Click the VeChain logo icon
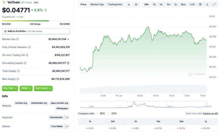The width and height of the screenshot is (219, 133). coord(4,3)
